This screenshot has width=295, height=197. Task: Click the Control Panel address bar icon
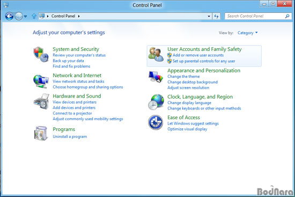[42, 16]
